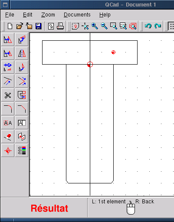
Task: Click the Redo arrow
Action: pyautogui.click(x=158, y=26)
